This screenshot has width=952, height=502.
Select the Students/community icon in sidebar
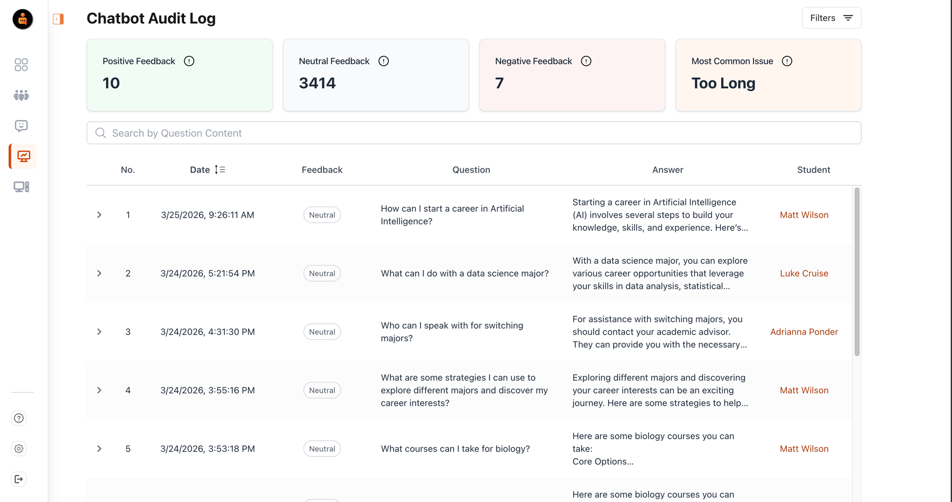(21, 95)
